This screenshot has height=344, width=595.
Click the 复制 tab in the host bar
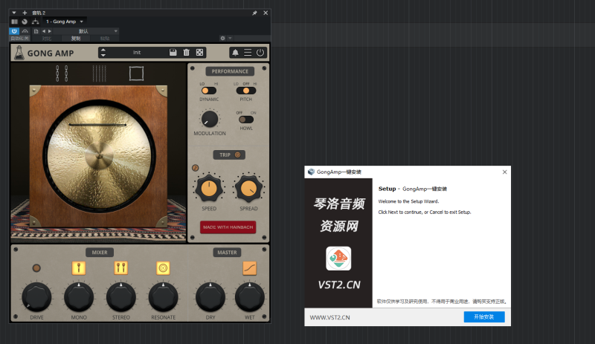pos(76,38)
